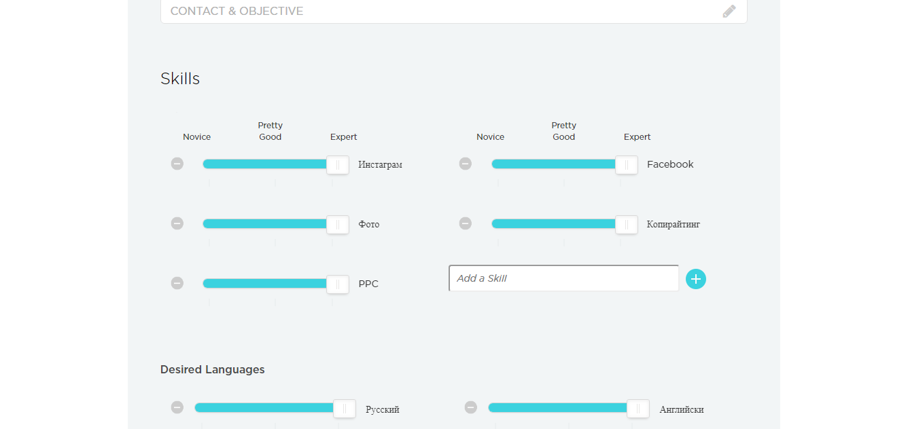This screenshot has height=429, width=908.
Task: Click the plus icon to add skill
Action: [x=696, y=279]
